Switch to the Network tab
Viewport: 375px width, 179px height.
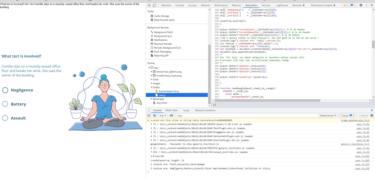point(205,6)
